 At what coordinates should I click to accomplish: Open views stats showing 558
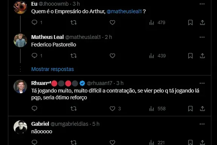pyautogui.click(x=157, y=108)
